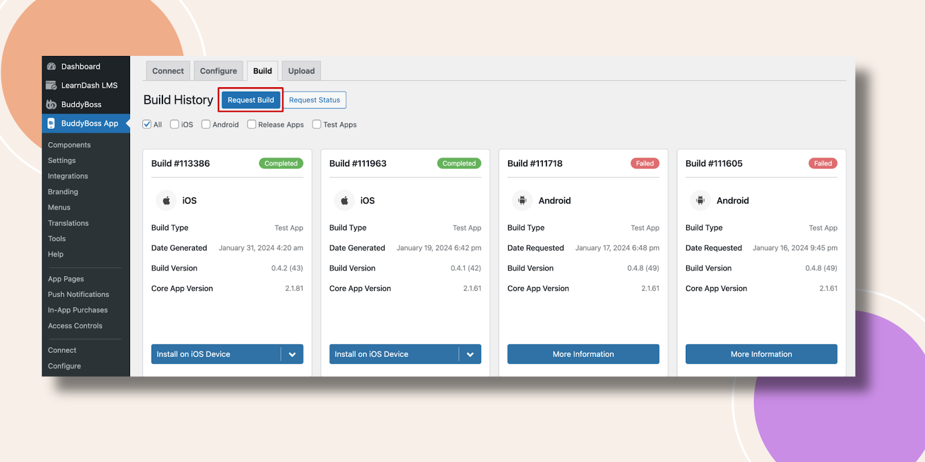This screenshot has height=462, width=925.
Task: Click the Request Build button
Action: click(251, 100)
